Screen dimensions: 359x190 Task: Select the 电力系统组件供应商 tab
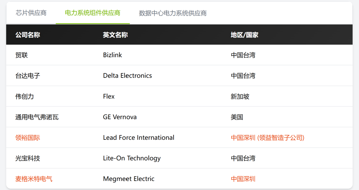coord(92,13)
